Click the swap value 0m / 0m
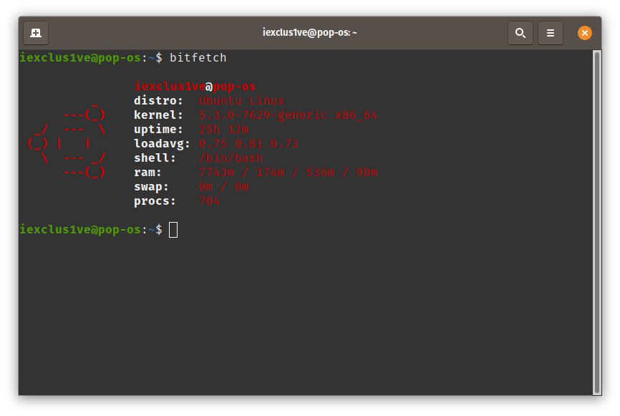 coord(223,187)
